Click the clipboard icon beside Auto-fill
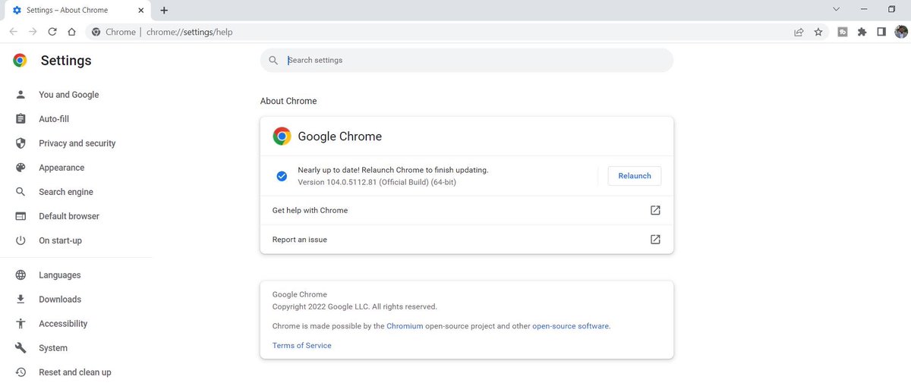Viewport: 911px width, 386px height. click(x=21, y=119)
